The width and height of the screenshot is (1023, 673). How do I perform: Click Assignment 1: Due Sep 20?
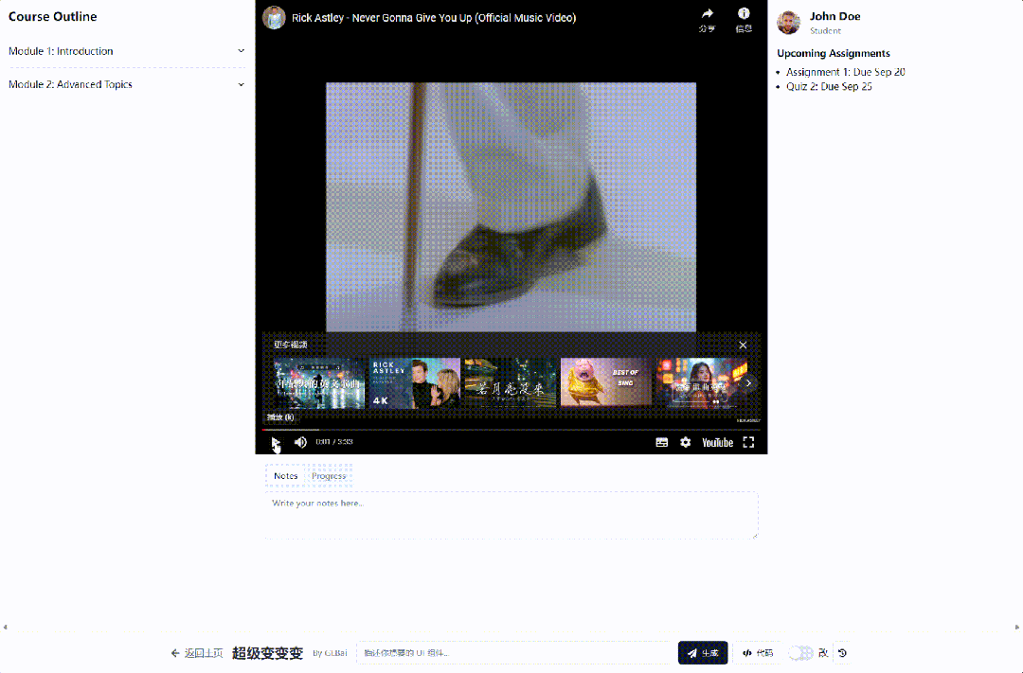coord(845,72)
